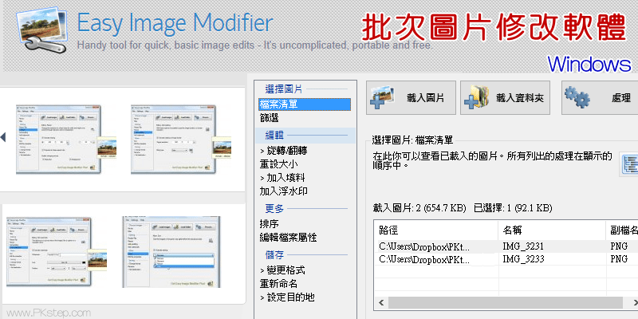Click the 載入圖片: 2 (654.7 KB) status text
This screenshot has height=319, width=638.
419,208
